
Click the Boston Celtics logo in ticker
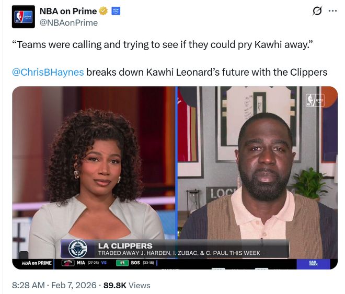click(x=122, y=263)
